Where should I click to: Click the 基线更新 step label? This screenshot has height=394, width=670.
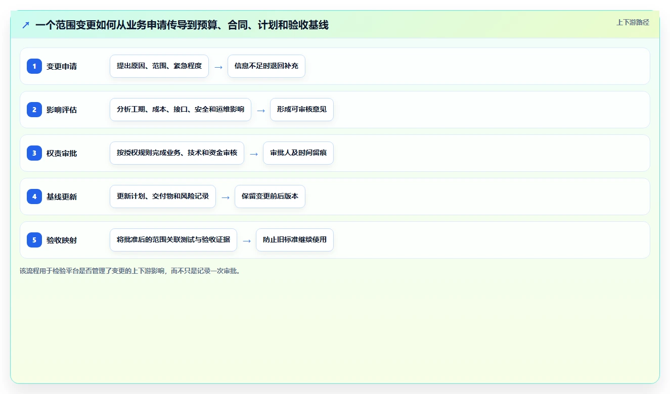click(62, 196)
